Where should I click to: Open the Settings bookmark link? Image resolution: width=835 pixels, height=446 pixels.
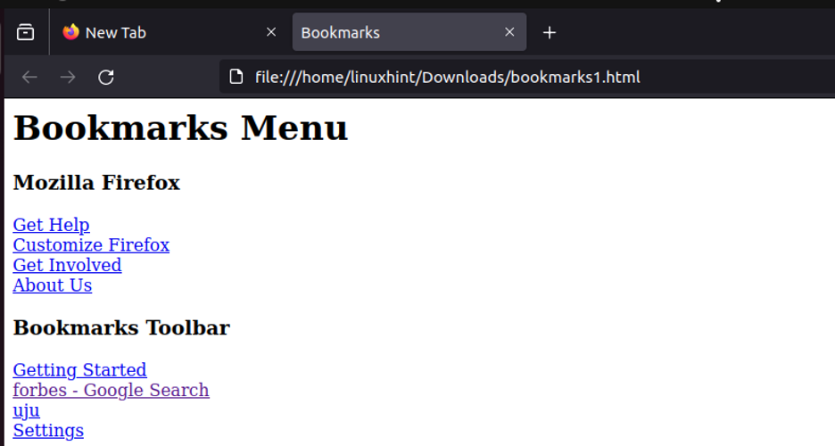[x=48, y=431]
